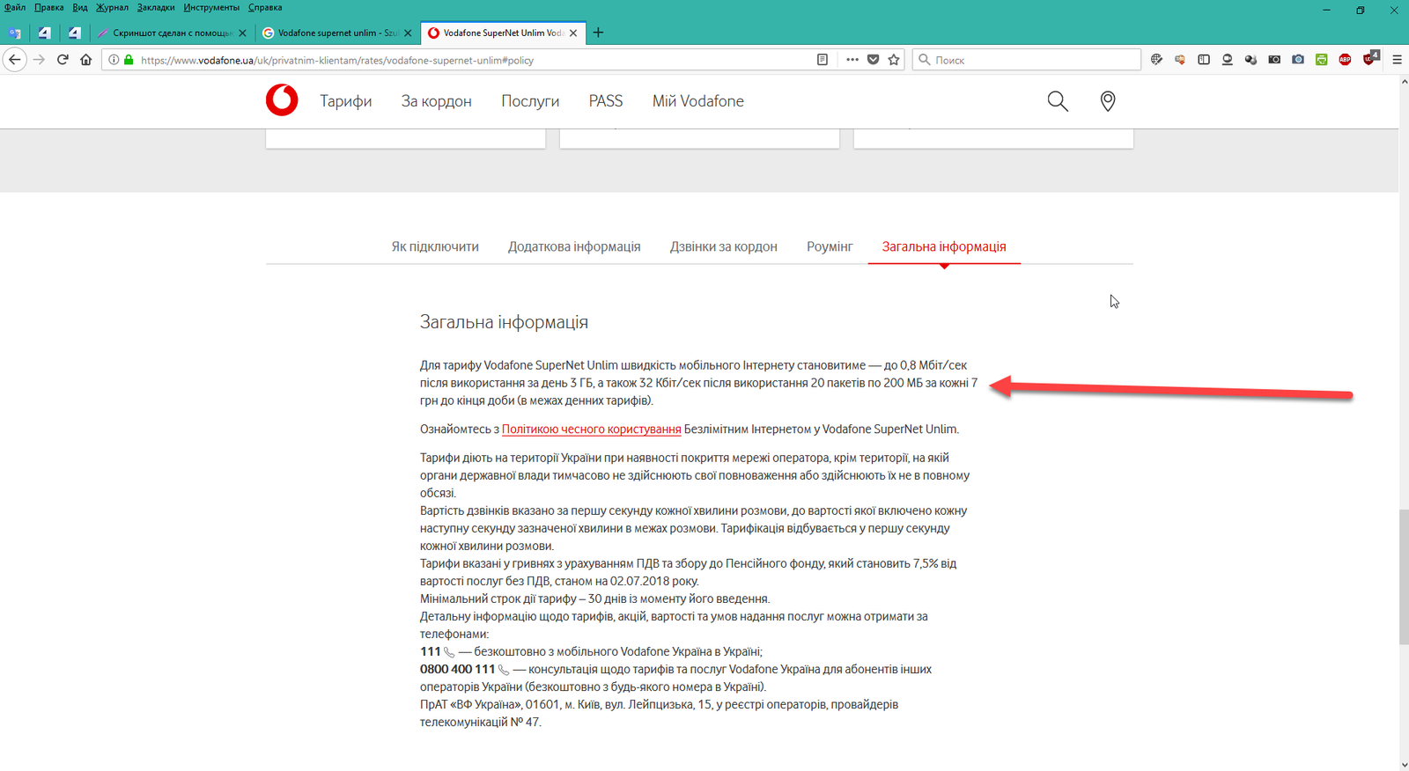Switch to pinned Google Translate tab
1409x771 pixels.
(15, 33)
